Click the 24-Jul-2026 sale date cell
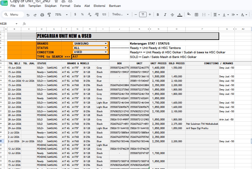The width and height of the screenshot is (252, 169). pyautogui.click(x=29, y=141)
